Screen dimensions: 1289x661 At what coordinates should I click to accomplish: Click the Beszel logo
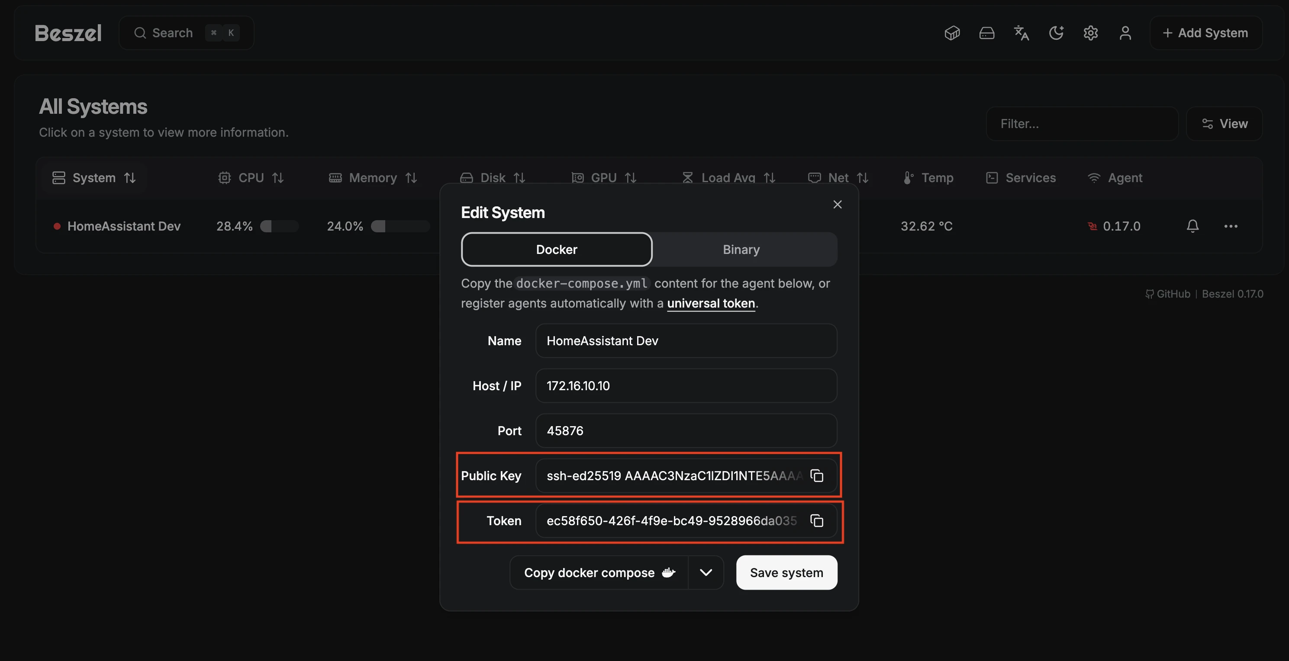click(68, 33)
